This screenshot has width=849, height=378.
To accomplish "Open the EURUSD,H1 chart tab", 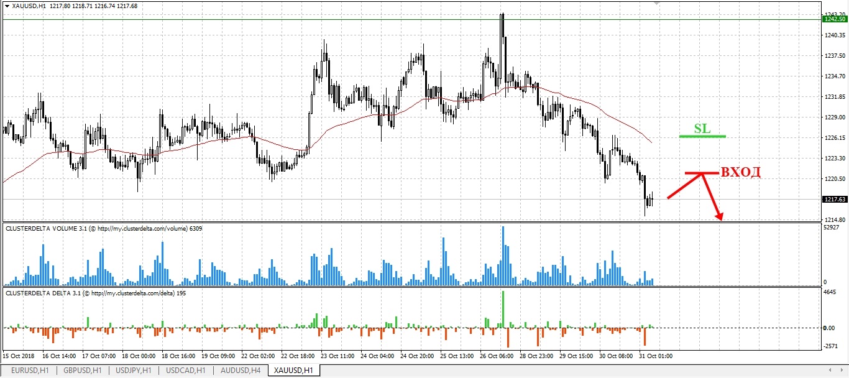I will (29, 371).
